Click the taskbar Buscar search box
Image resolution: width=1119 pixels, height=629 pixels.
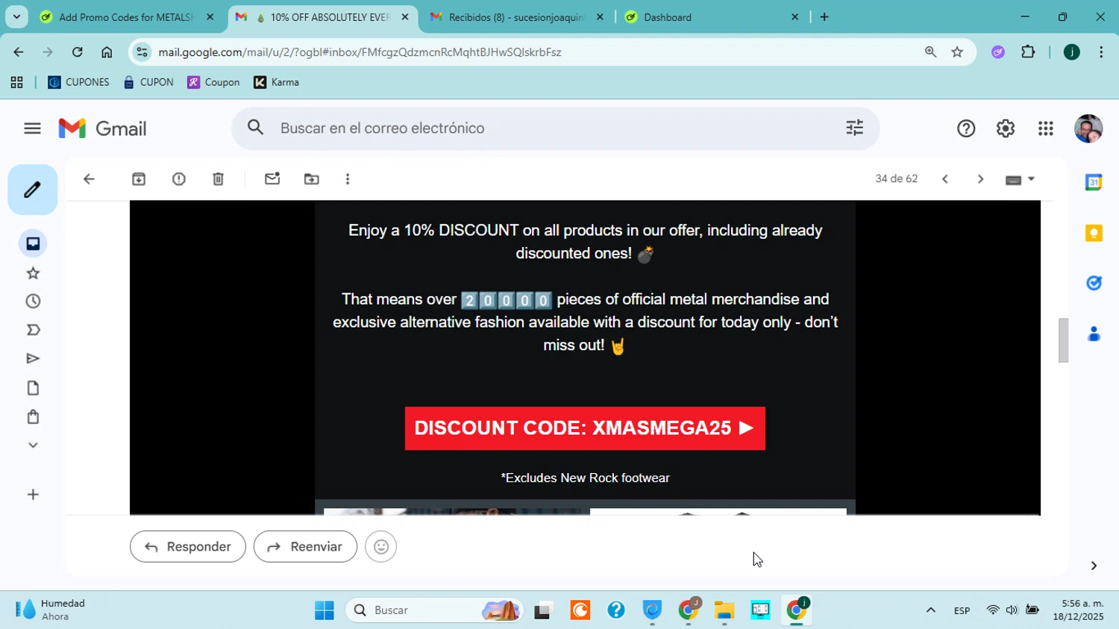point(434,610)
